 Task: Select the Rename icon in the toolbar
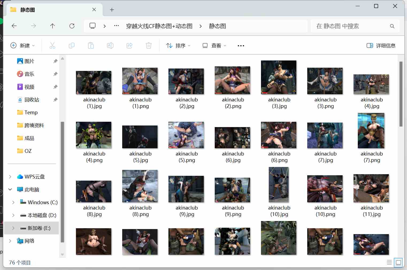point(110,45)
